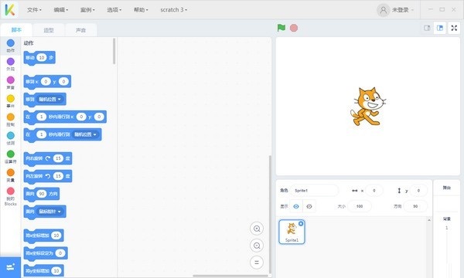The height and width of the screenshot is (278, 464).
Task: Switch to small stage layout
Action: pyautogui.click(x=427, y=28)
